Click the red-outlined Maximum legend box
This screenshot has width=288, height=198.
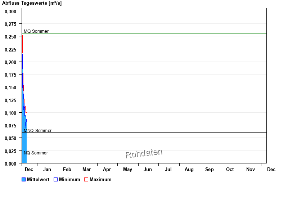coord(86,180)
